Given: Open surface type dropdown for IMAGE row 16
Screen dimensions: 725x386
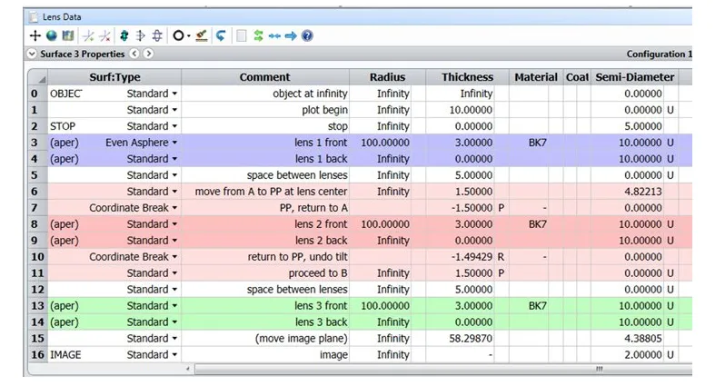Looking at the screenshot, I should (174, 355).
